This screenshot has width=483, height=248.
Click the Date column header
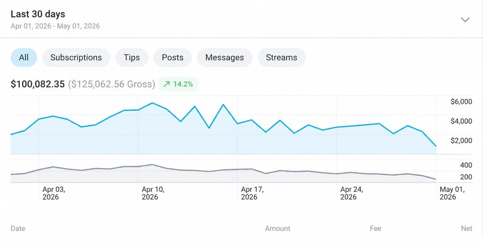pos(18,229)
